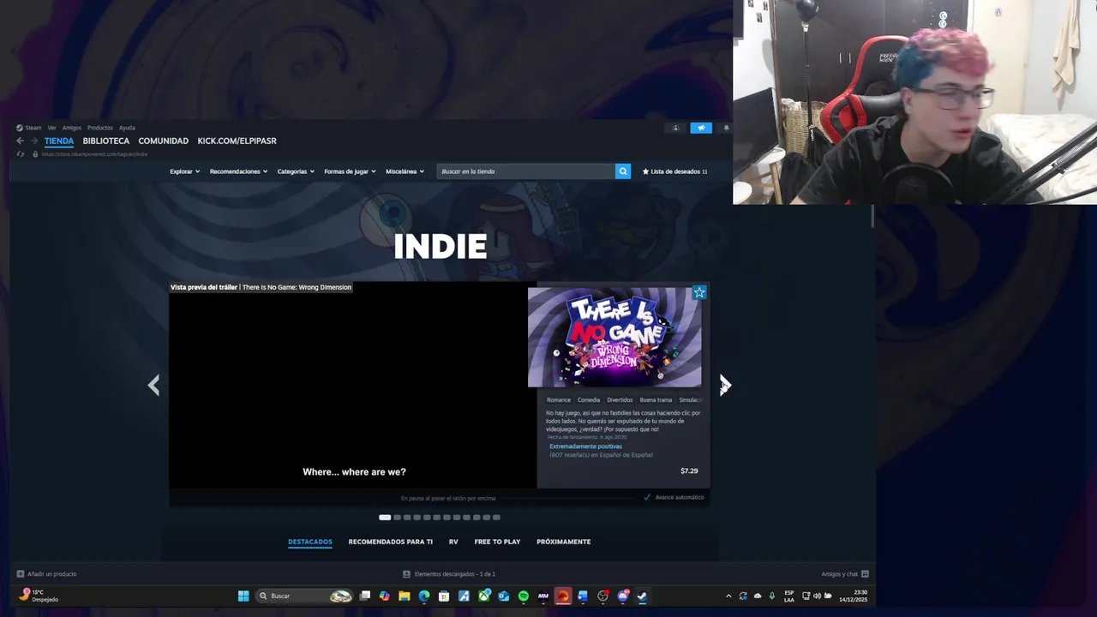Select the third carousel page dot
The width and height of the screenshot is (1097, 617).
click(407, 518)
